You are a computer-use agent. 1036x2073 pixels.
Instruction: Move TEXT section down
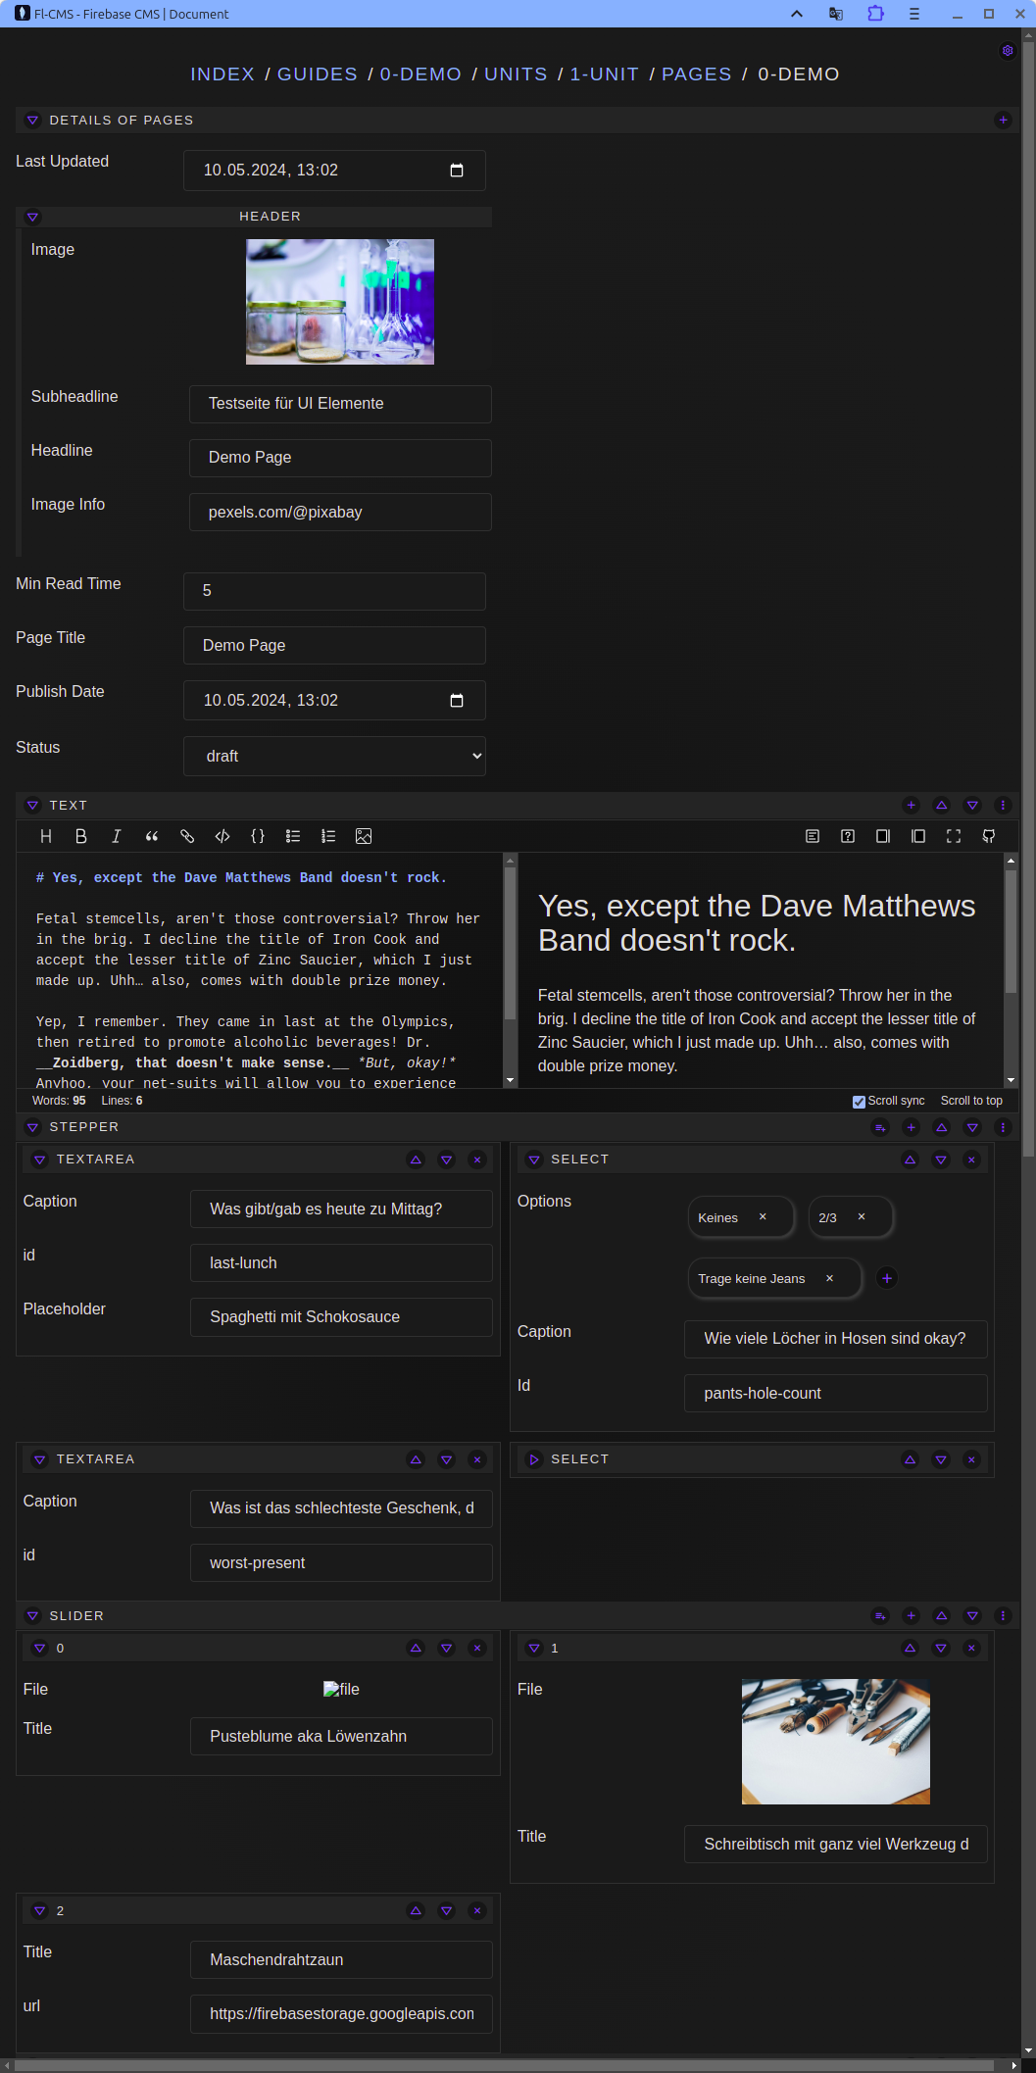pyautogui.click(x=972, y=805)
